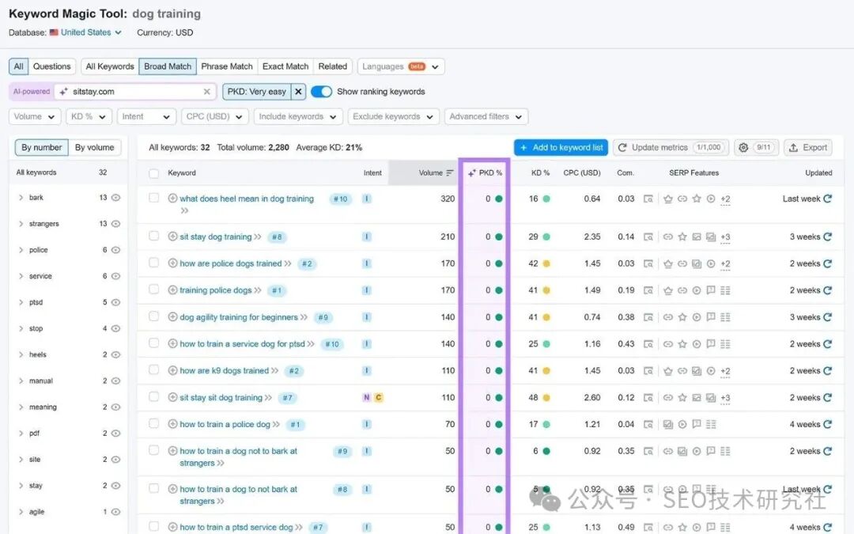Click the sitstay.com domain input field
The image size is (854, 534).
coord(135,92)
